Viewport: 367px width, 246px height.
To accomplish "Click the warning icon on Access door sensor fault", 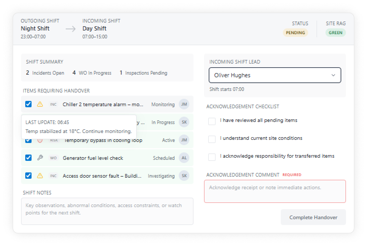I will point(40,176).
